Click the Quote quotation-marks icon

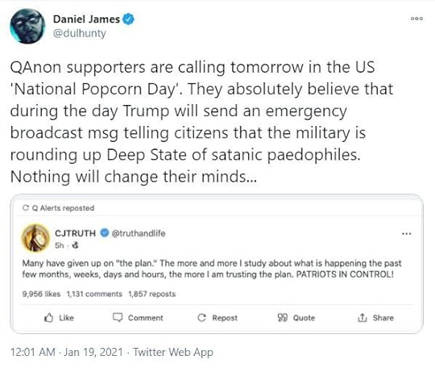(283, 318)
